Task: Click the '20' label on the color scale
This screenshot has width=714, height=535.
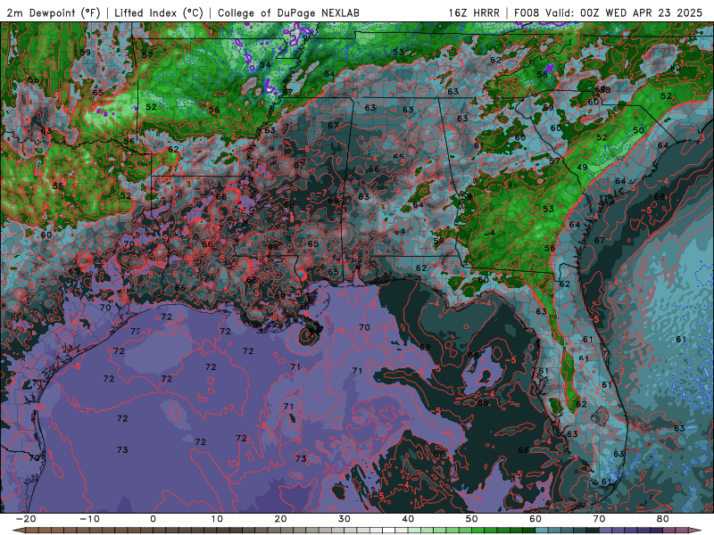Action: click(x=280, y=519)
